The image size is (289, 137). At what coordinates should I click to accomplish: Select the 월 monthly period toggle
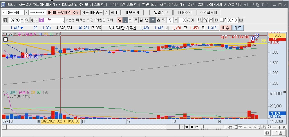click(141, 20)
